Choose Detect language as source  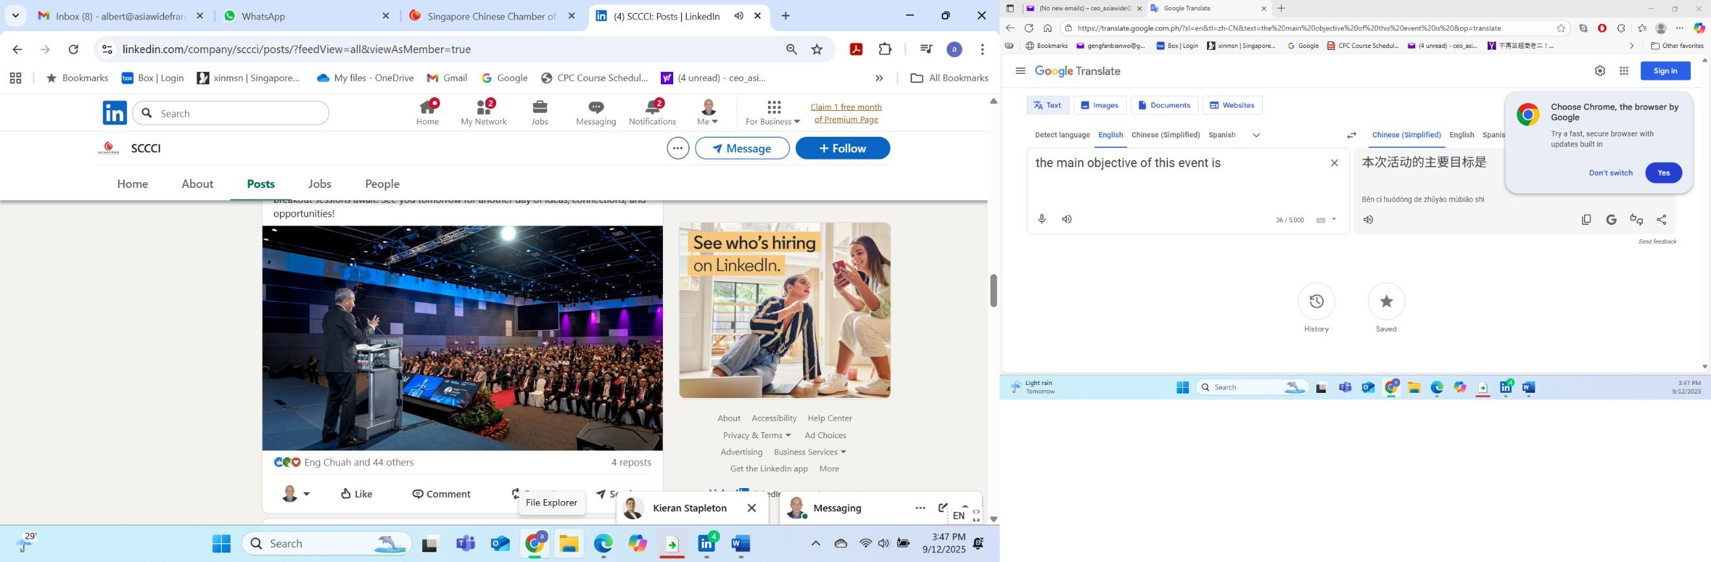pos(1061,135)
